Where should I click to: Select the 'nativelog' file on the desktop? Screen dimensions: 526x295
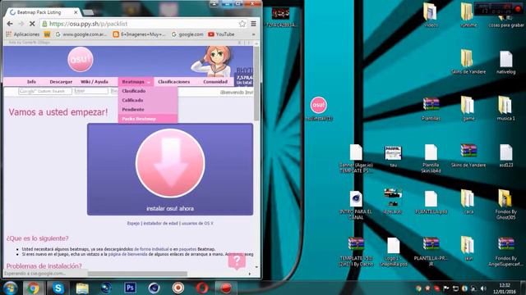tap(506, 62)
